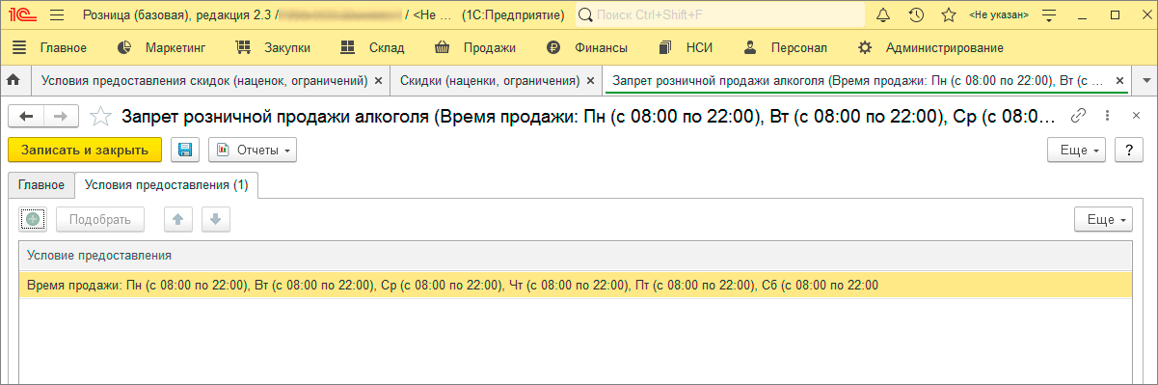Screen dimensions: 1158x385
Task: Open НСИ section
Action: [x=699, y=47]
